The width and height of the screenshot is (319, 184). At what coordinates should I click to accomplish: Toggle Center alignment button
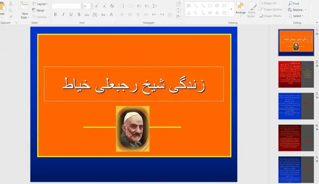pos(130,14)
